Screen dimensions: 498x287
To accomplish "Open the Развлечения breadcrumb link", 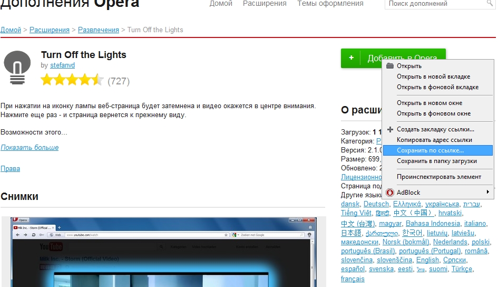I will tap(99, 30).
